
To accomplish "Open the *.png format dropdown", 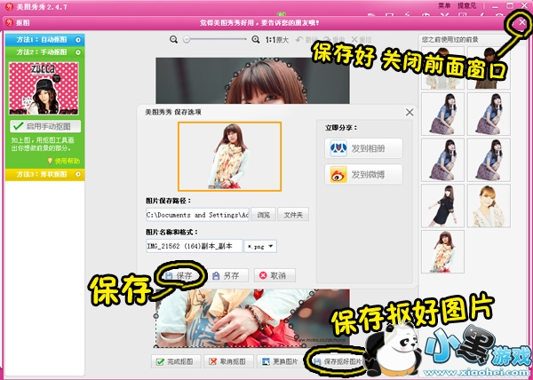I will 260,246.
